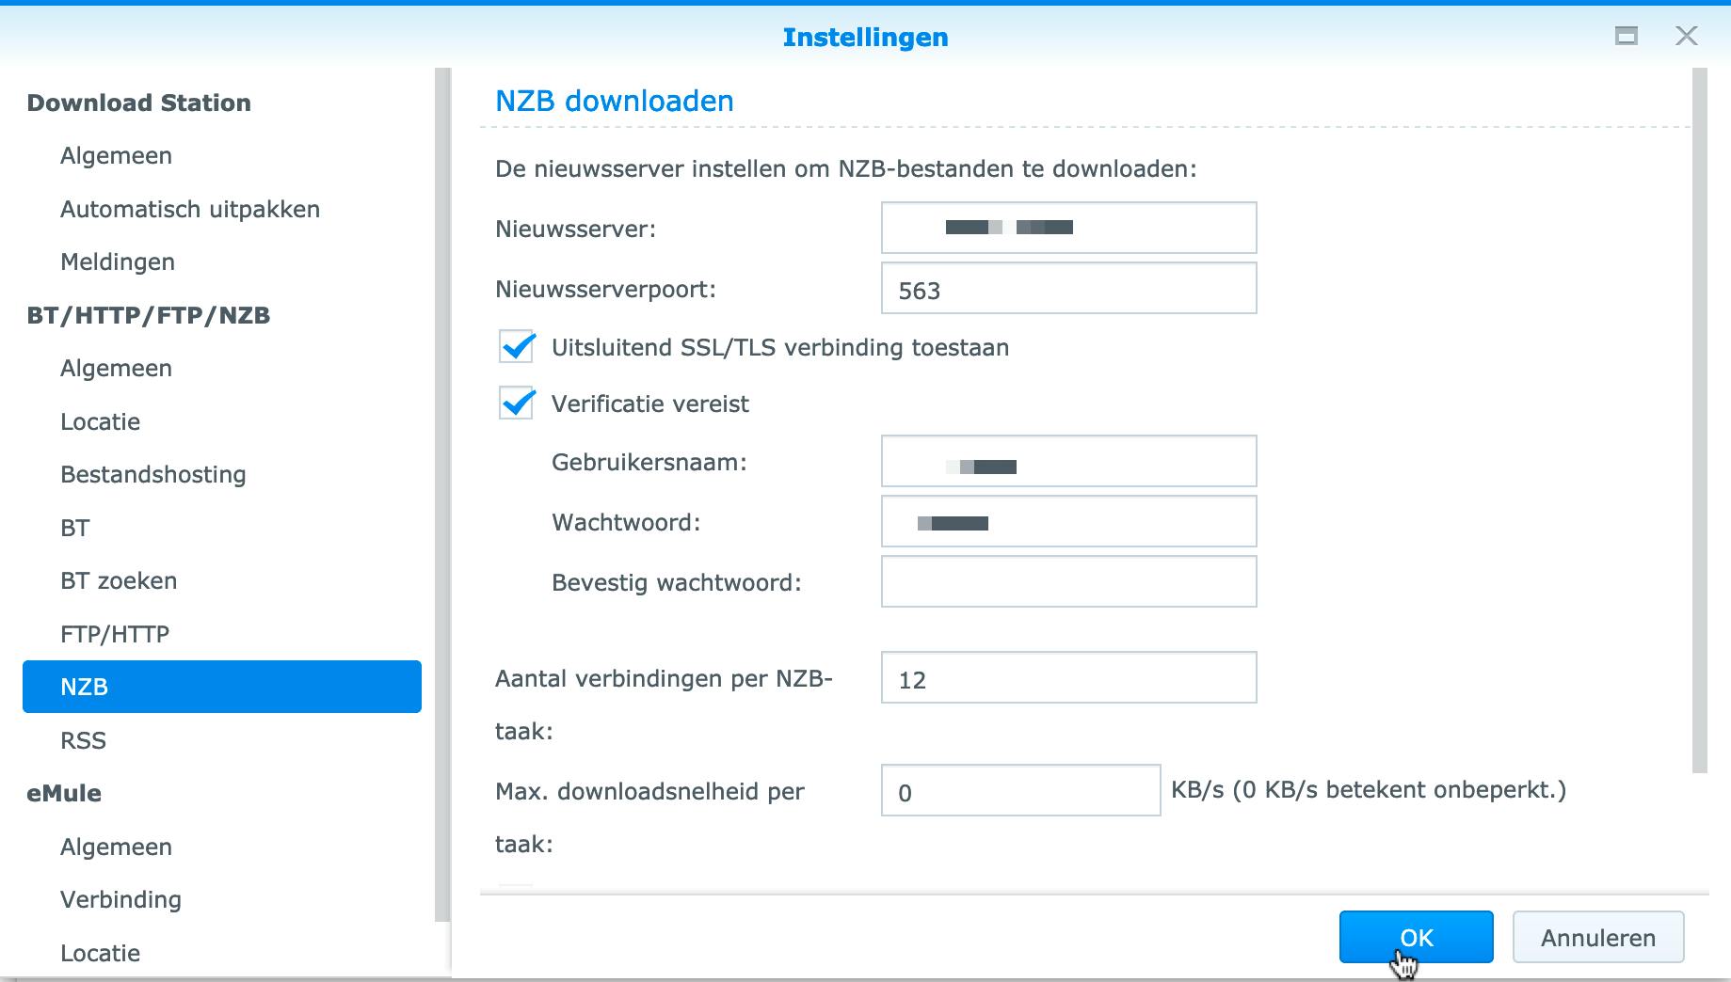Click the OK button
This screenshot has height=982, width=1731.
(x=1416, y=937)
